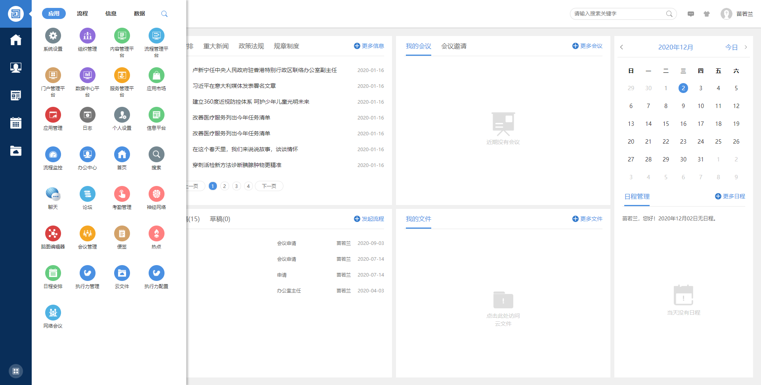Switch to 会议邀请 tab
The height and width of the screenshot is (385, 761).
pos(454,46)
